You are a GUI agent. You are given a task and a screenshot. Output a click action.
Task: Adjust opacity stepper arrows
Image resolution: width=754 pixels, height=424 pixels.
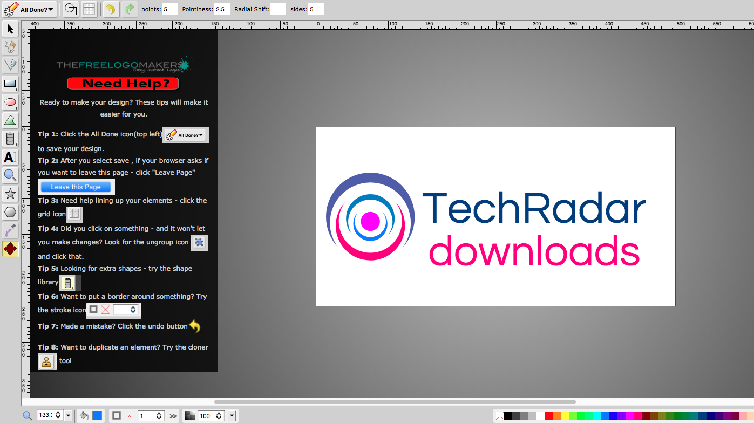click(x=219, y=415)
